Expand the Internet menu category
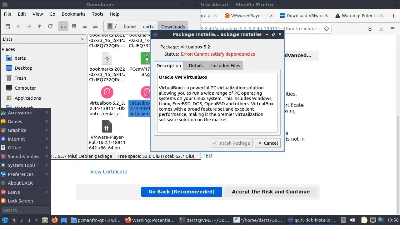Viewport: 400px width, 225px height. (x=25, y=139)
